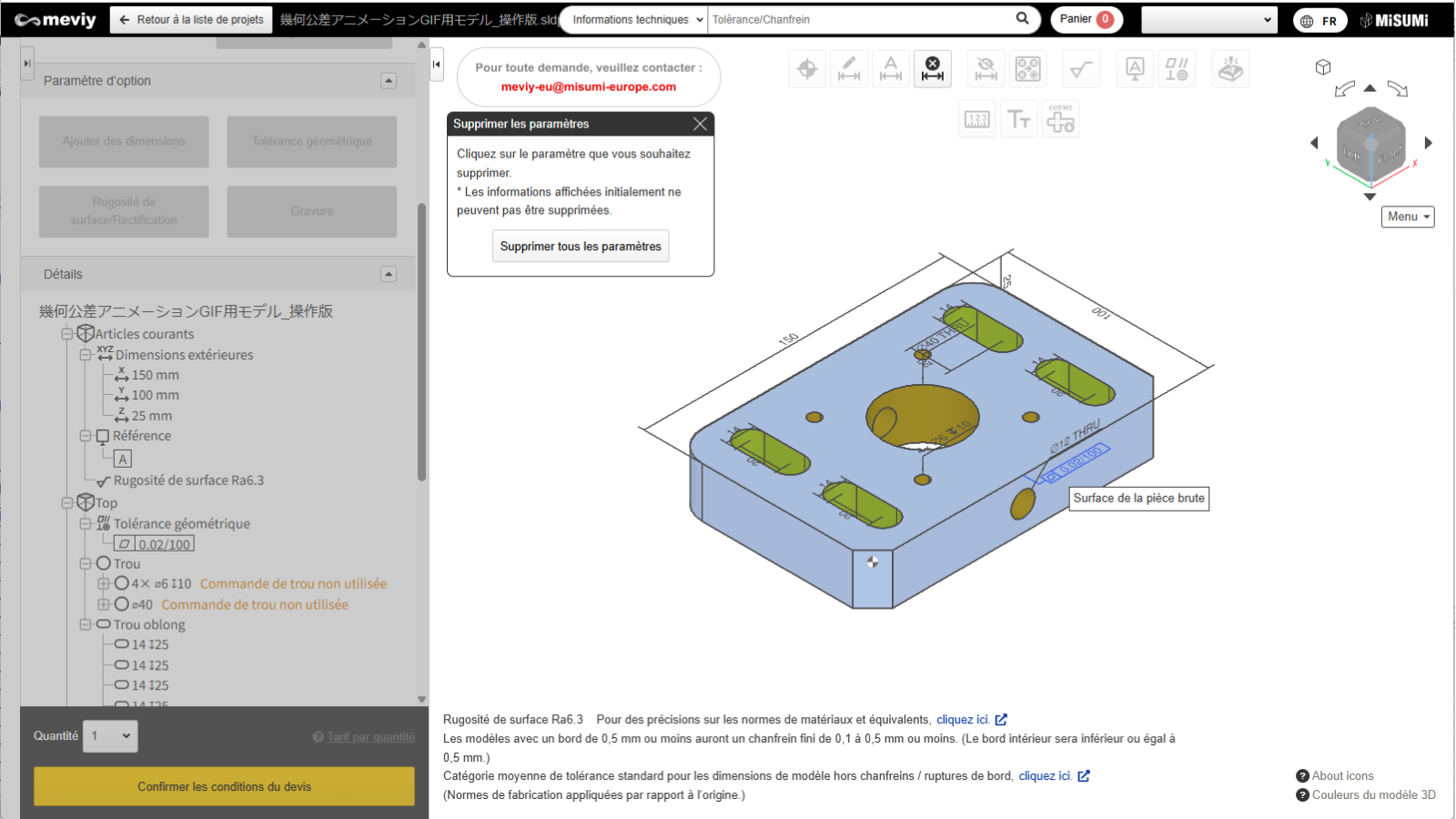Image resolution: width=1456 pixels, height=819 pixels.
Task: Rotate view clockwise with curved arrow
Action: [x=1398, y=88]
